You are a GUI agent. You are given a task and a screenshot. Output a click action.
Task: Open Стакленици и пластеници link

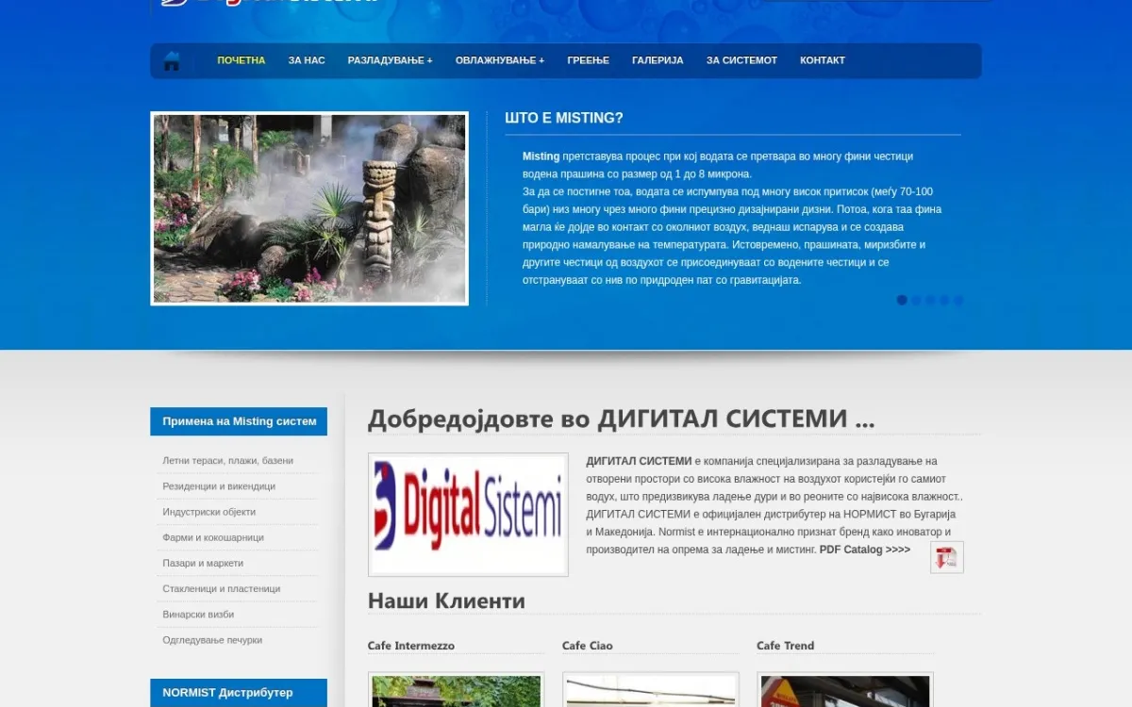221,588
